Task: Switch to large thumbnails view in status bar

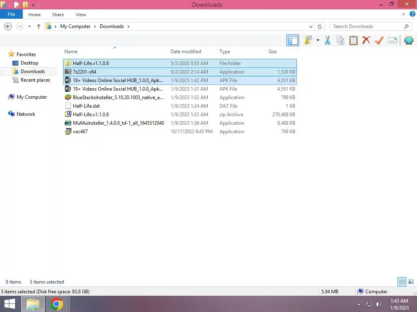Action: [x=411, y=282]
